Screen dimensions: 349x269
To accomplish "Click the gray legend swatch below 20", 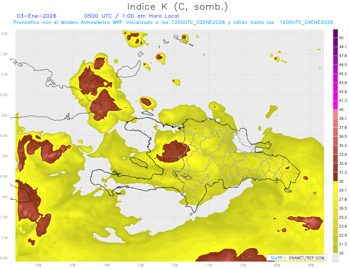I will click(335, 258).
